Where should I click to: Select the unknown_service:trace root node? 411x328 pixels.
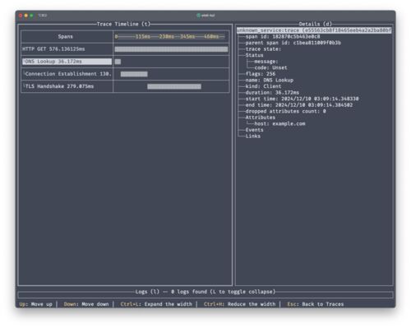pyautogui.click(x=314, y=30)
